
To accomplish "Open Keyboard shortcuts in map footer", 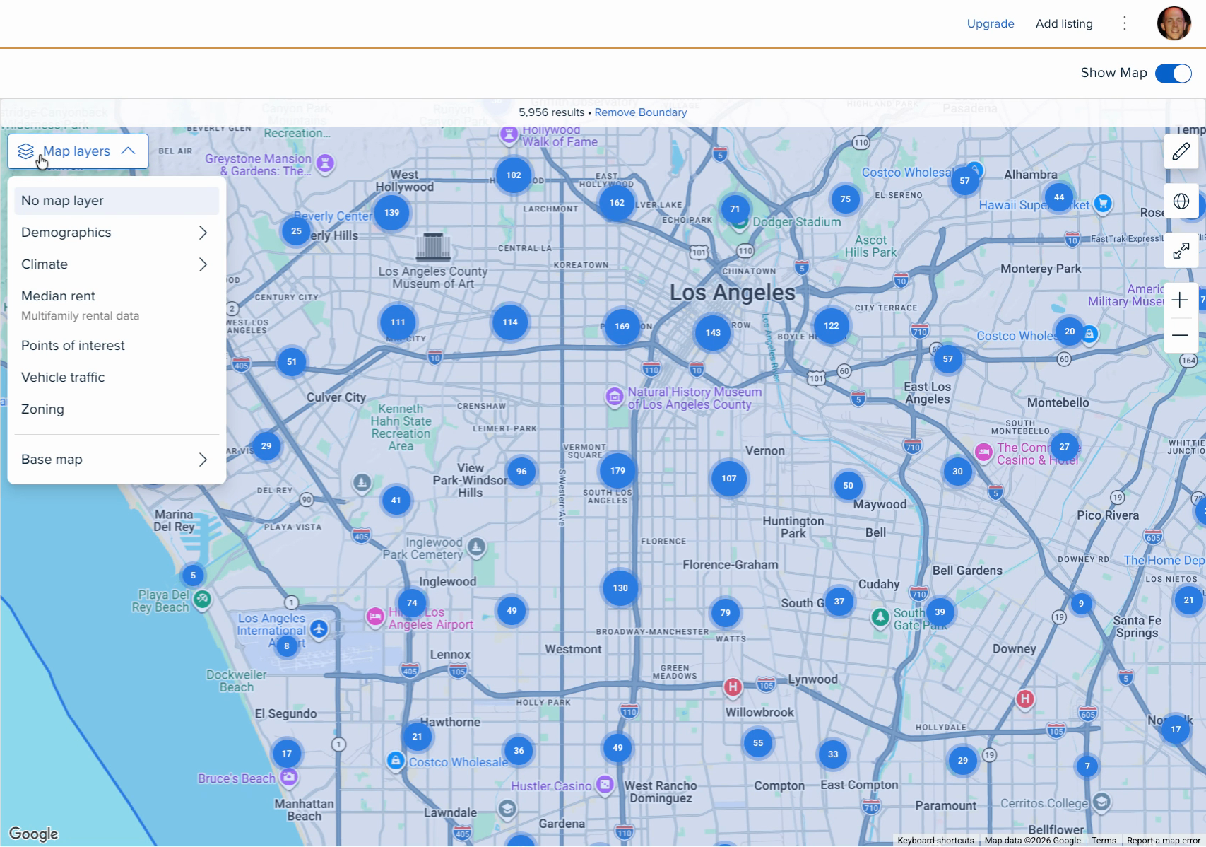I will (x=935, y=841).
